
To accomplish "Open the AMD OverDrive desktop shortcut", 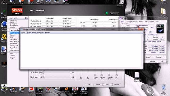I will 4,14.
